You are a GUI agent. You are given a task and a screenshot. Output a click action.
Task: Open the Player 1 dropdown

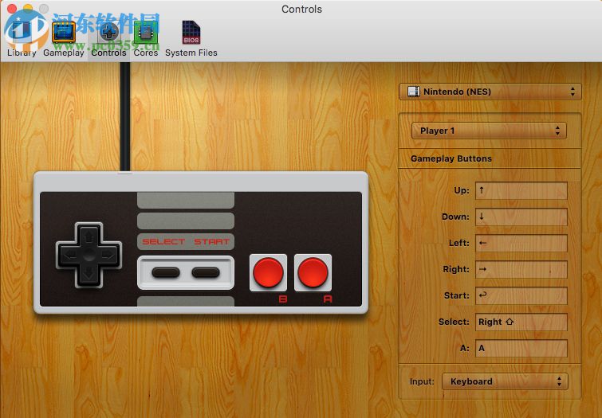tap(489, 131)
